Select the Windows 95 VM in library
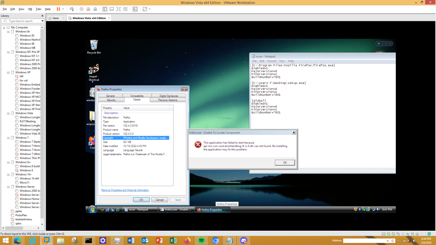Screen dimensions: 436x245 point(27,36)
